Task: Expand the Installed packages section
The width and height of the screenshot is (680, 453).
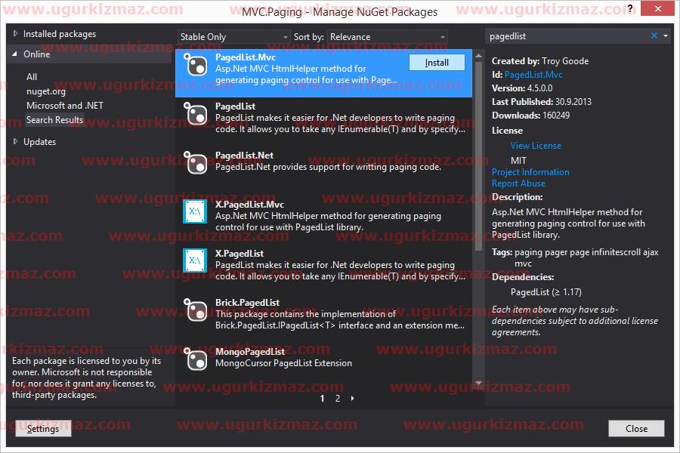Action: [x=15, y=33]
